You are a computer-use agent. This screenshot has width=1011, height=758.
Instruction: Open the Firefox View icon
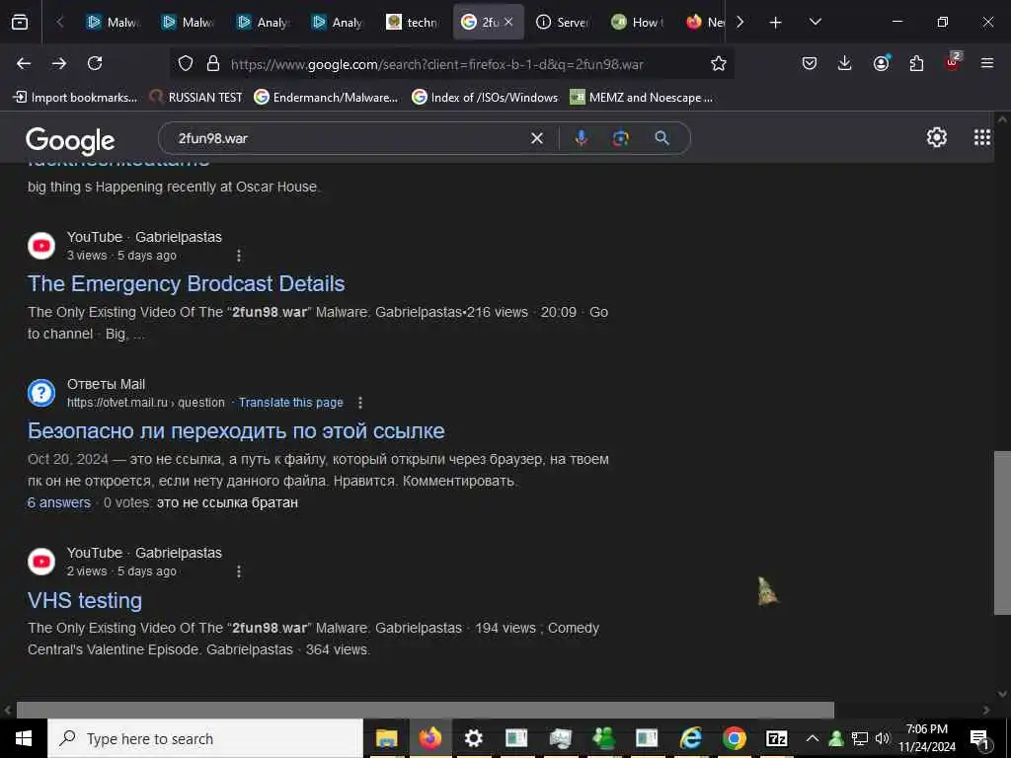[x=20, y=22]
